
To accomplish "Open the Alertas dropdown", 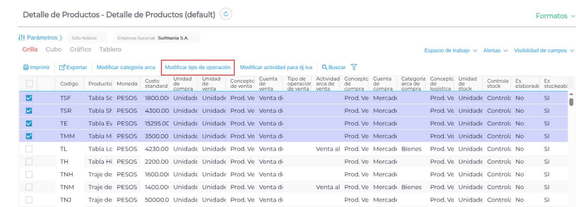I will click(495, 50).
